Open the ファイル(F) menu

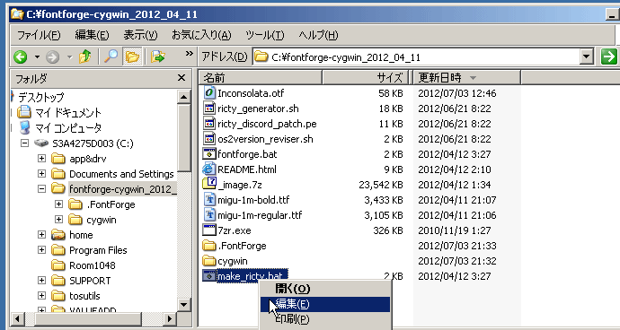pyautogui.click(x=39, y=35)
